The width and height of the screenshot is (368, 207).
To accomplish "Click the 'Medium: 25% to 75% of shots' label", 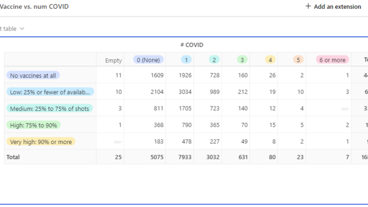I will tap(49, 109).
